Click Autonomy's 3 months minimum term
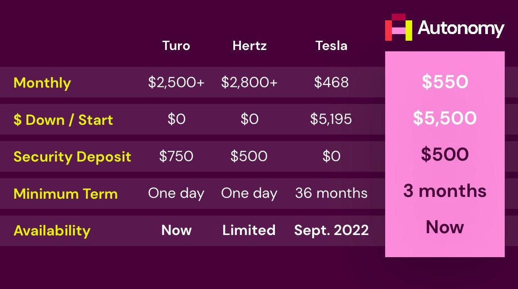518x289 pixels. (445, 191)
